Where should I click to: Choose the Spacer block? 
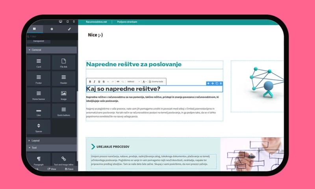click(x=39, y=127)
